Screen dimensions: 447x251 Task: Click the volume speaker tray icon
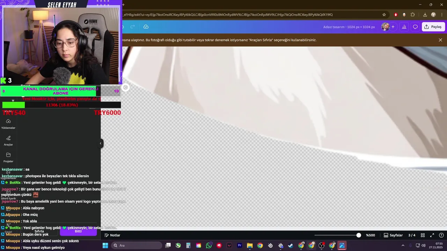(x=423, y=245)
